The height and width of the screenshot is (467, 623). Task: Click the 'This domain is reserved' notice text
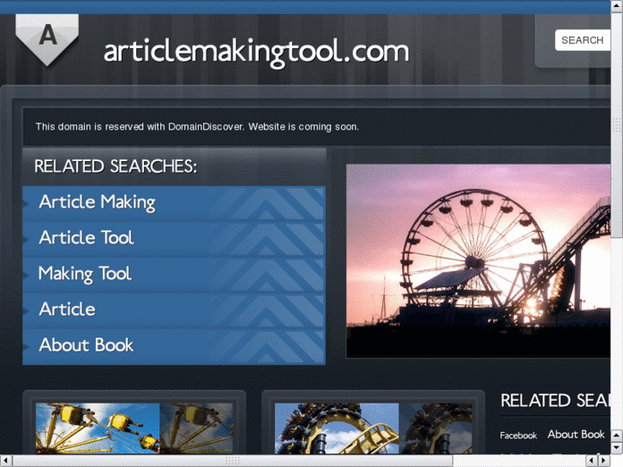(x=197, y=127)
